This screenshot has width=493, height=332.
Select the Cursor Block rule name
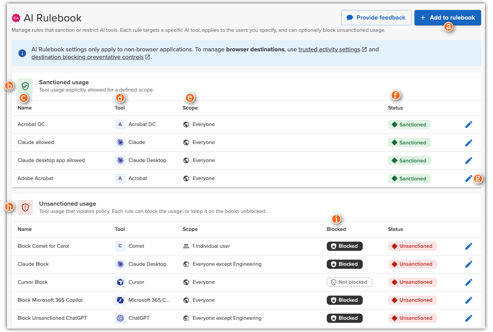point(33,282)
